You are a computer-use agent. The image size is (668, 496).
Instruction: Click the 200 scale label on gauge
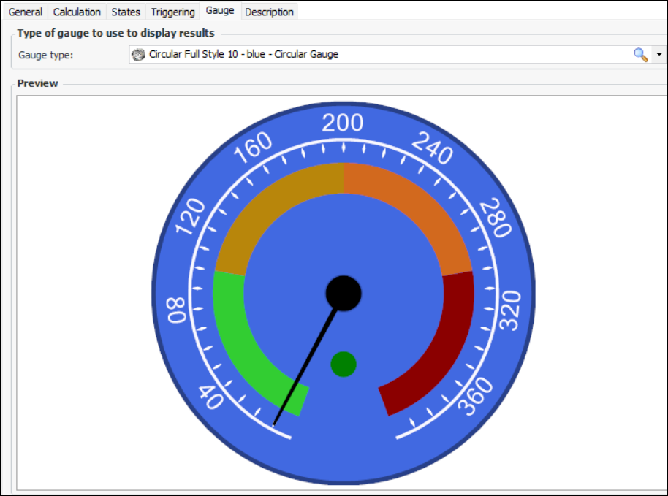pyautogui.click(x=343, y=123)
